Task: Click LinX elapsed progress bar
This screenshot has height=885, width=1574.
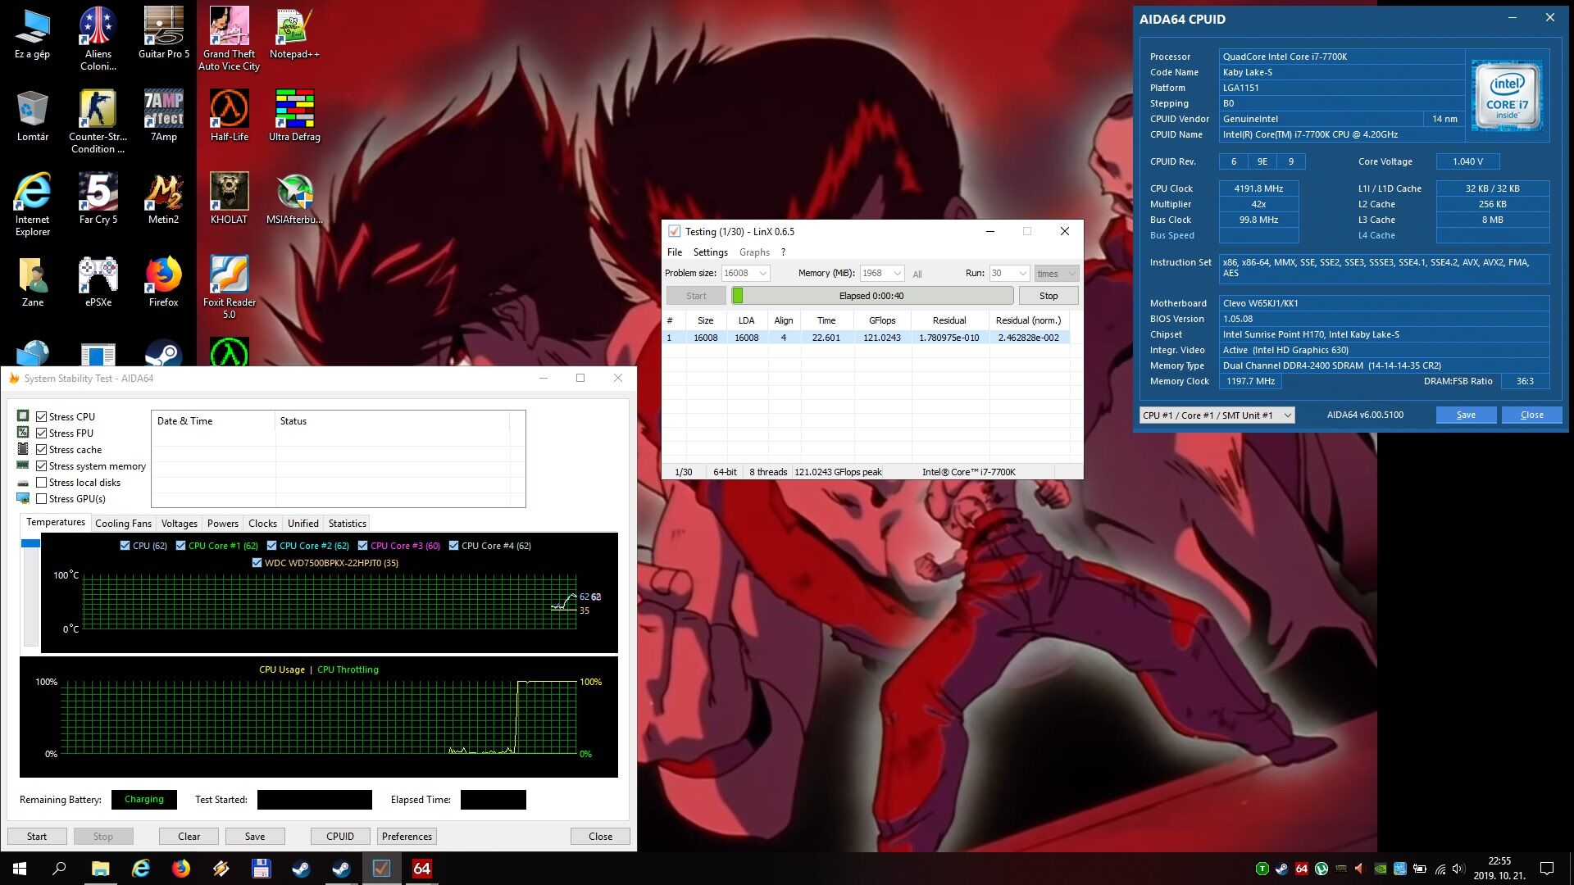Action: click(x=872, y=296)
